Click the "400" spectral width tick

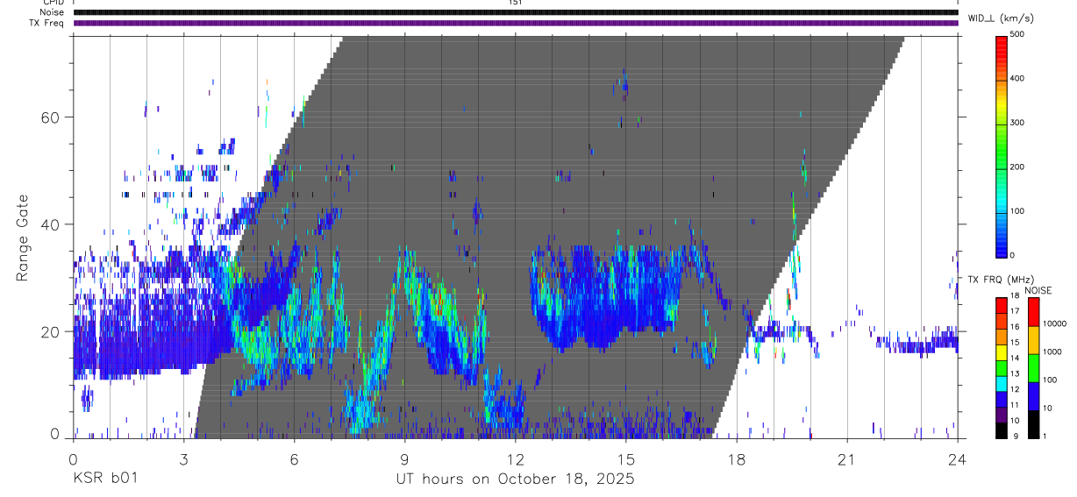(x=1017, y=78)
